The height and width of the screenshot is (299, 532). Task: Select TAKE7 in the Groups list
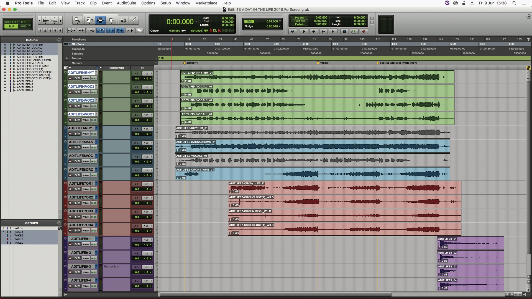[x=19, y=239]
